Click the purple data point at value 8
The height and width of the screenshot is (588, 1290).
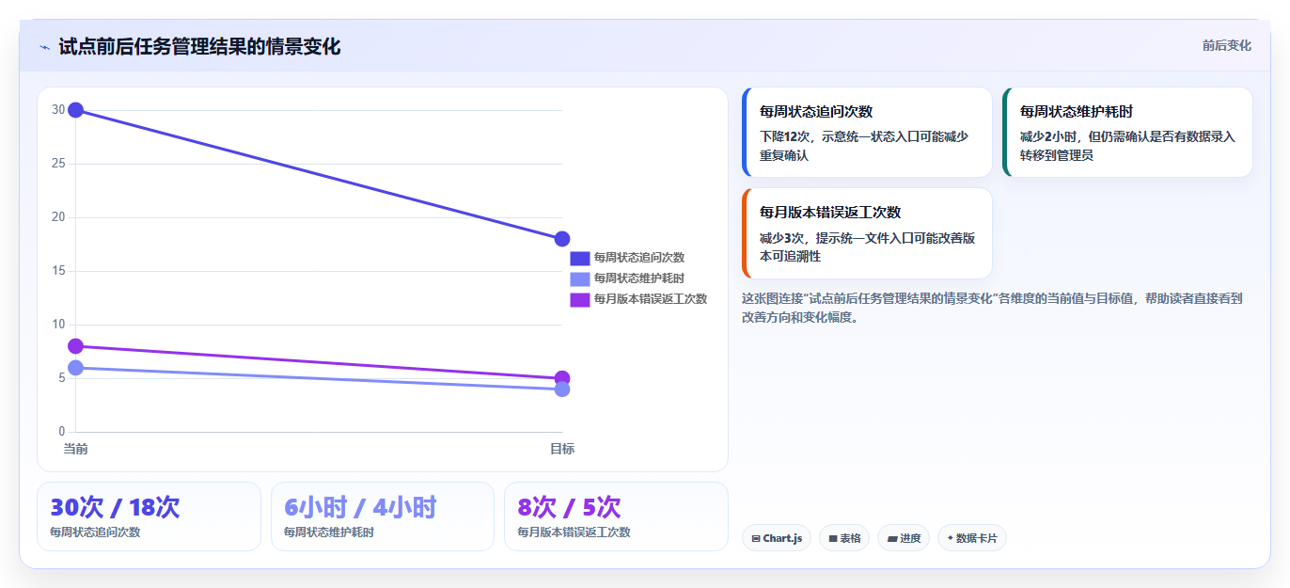[x=76, y=346]
